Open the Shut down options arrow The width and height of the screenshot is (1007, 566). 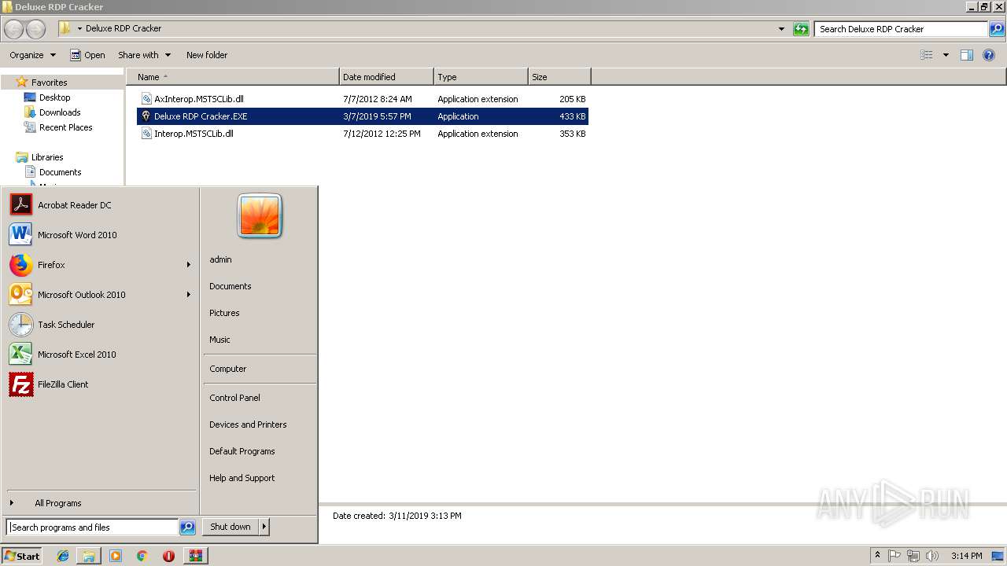(x=264, y=527)
